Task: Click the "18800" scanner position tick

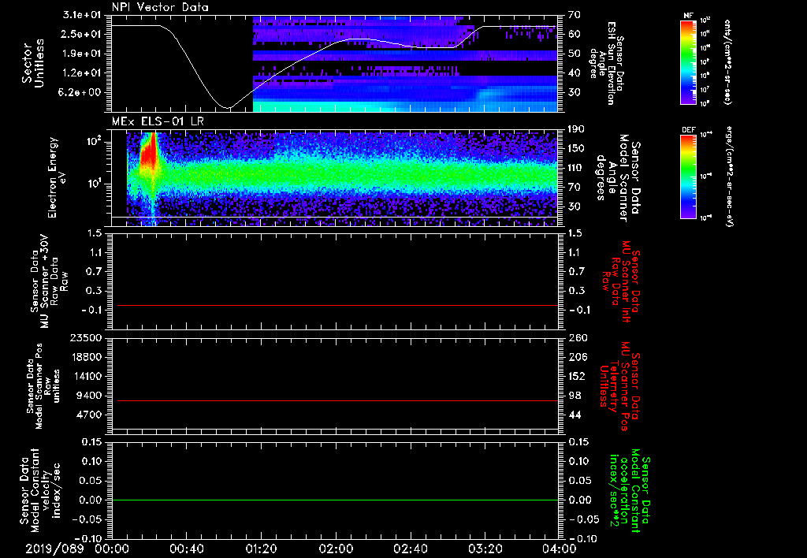Action: click(x=86, y=357)
